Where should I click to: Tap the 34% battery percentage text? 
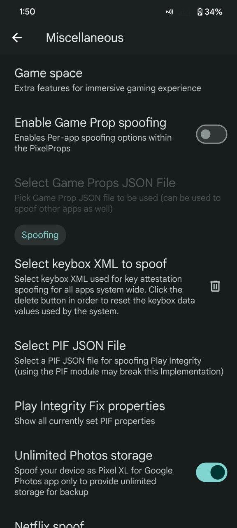coord(214,12)
